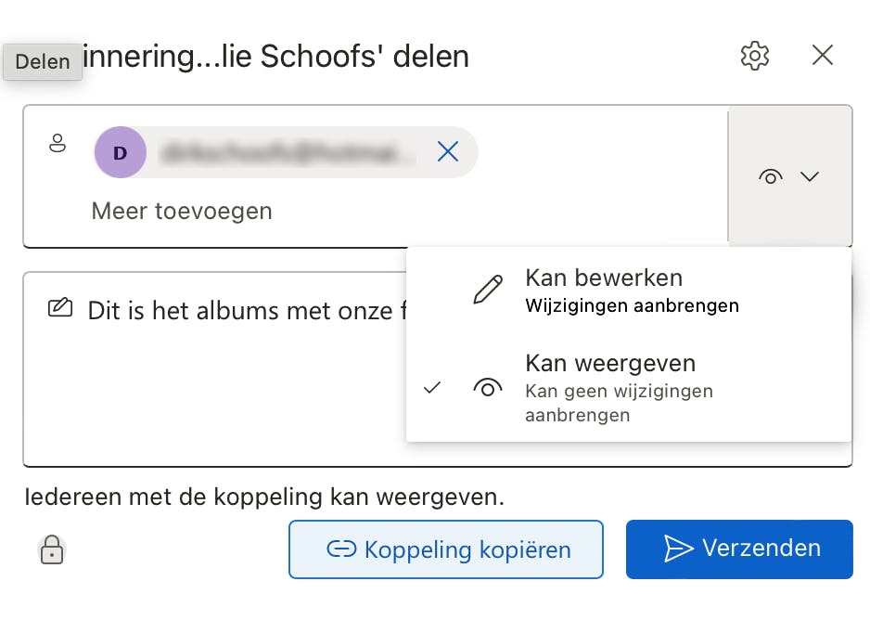Keep Kan weergeven as selected permission

point(610,363)
